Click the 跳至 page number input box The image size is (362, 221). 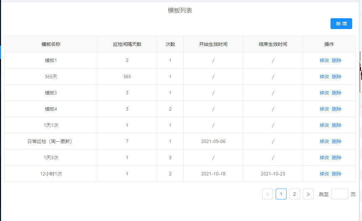(339, 194)
